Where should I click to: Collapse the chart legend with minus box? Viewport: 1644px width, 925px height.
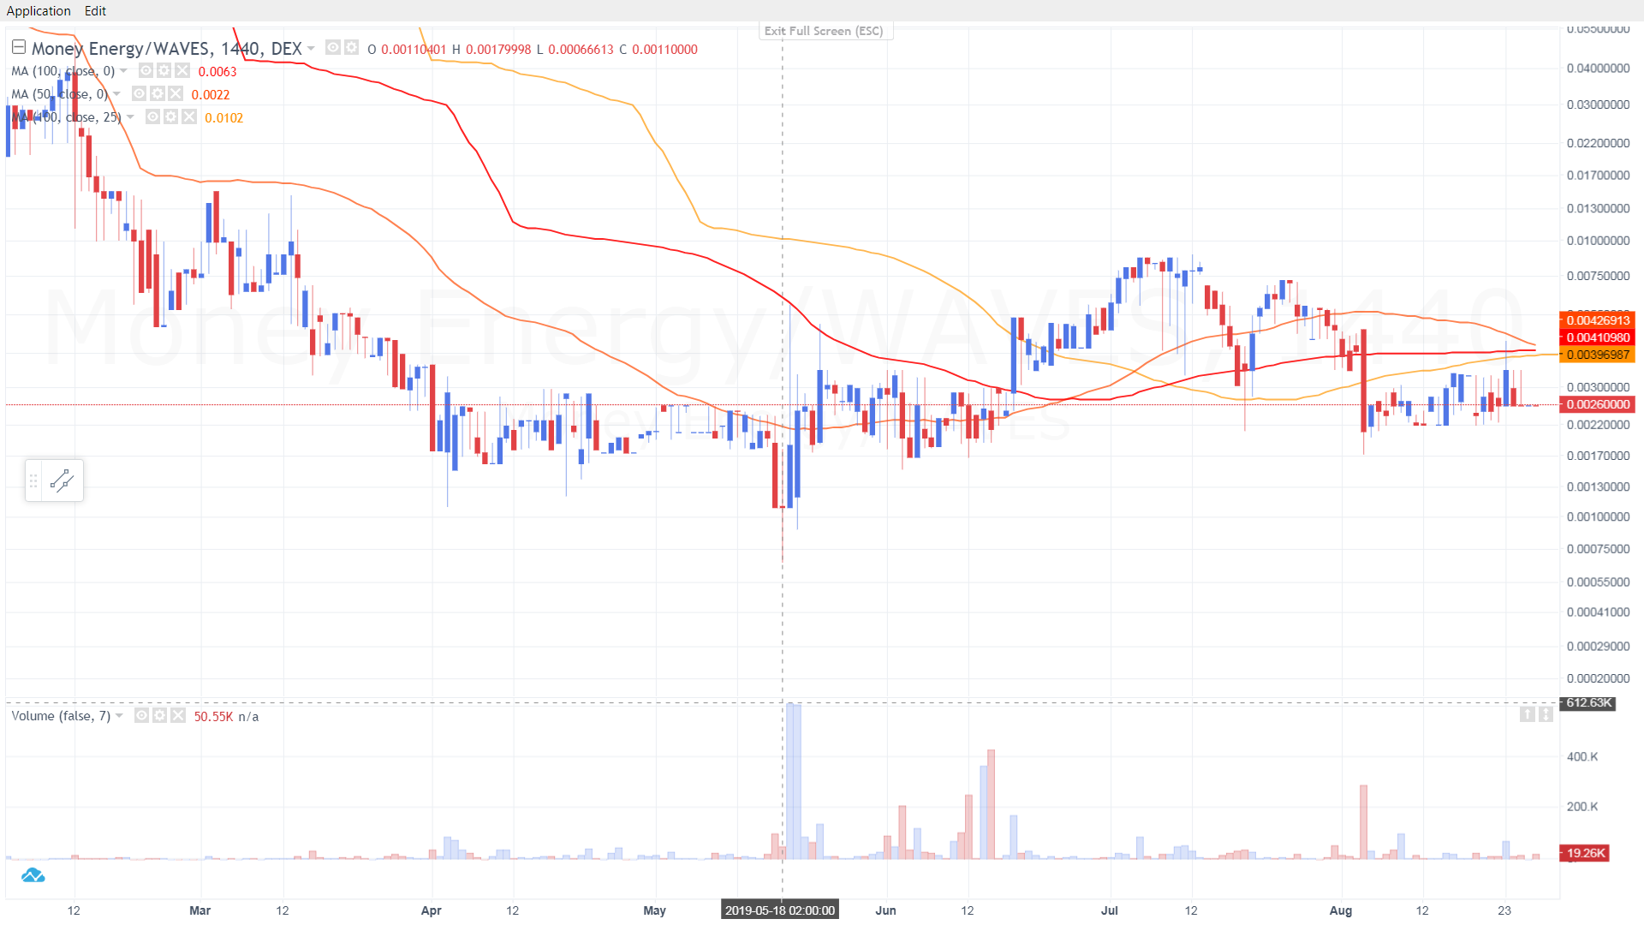coord(19,47)
